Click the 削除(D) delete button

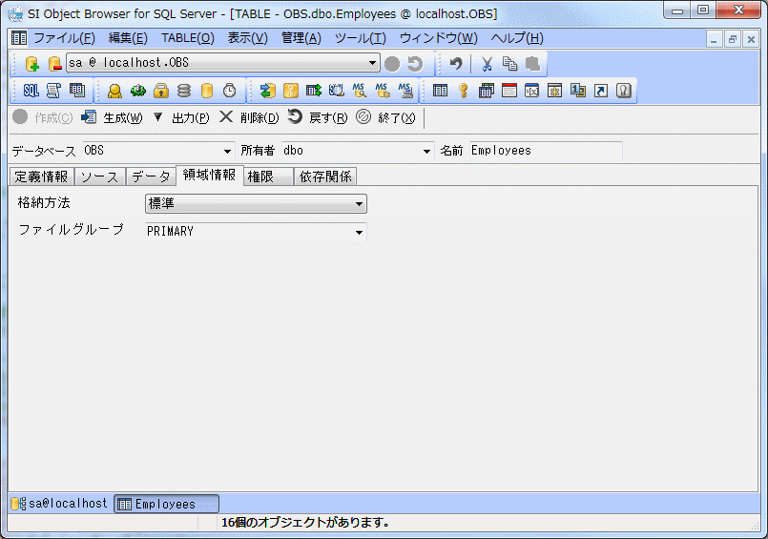click(249, 117)
